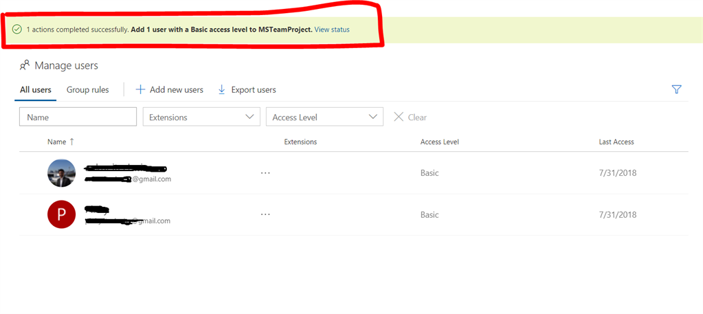
Task: Click the Access Level column header
Action: click(x=439, y=142)
